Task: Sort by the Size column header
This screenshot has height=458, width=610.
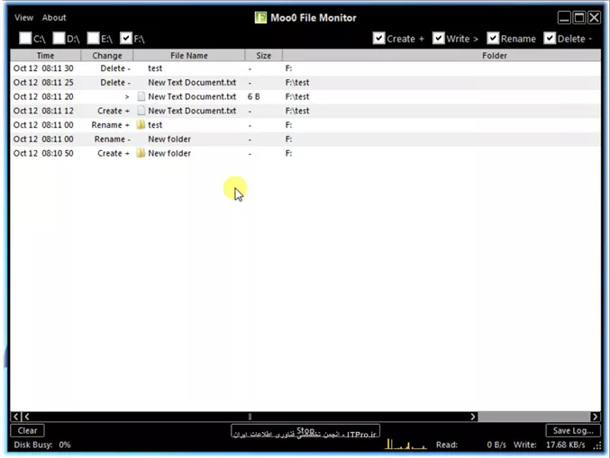Action: tap(263, 55)
